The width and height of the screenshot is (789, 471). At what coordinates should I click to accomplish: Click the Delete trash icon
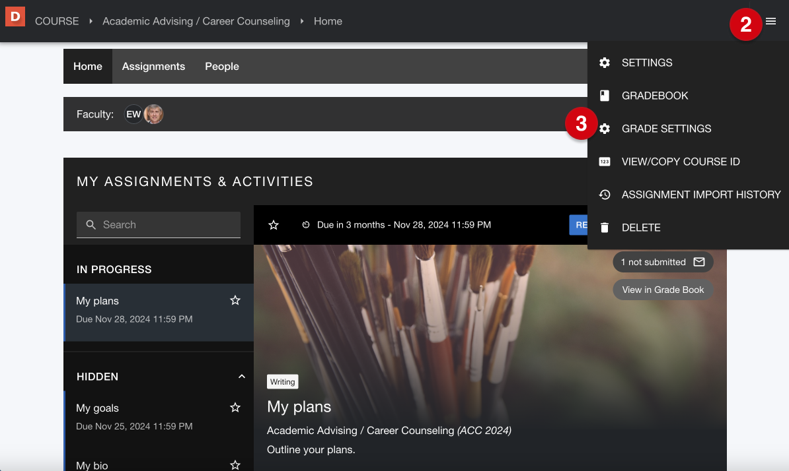click(x=605, y=228)
